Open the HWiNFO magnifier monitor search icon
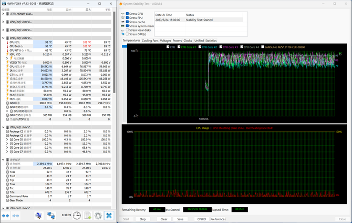The image size is (352, 223). pos(38,216)
